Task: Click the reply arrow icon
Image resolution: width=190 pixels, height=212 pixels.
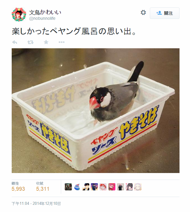Action: pos(15,42)
